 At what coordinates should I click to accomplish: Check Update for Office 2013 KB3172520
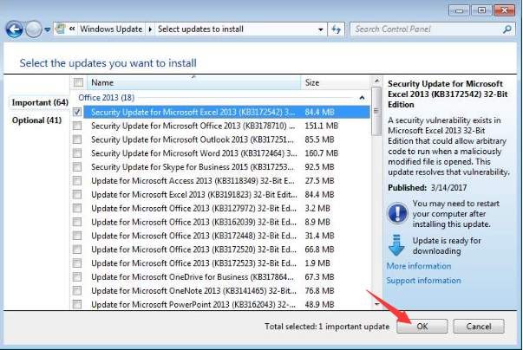point(77,250)
